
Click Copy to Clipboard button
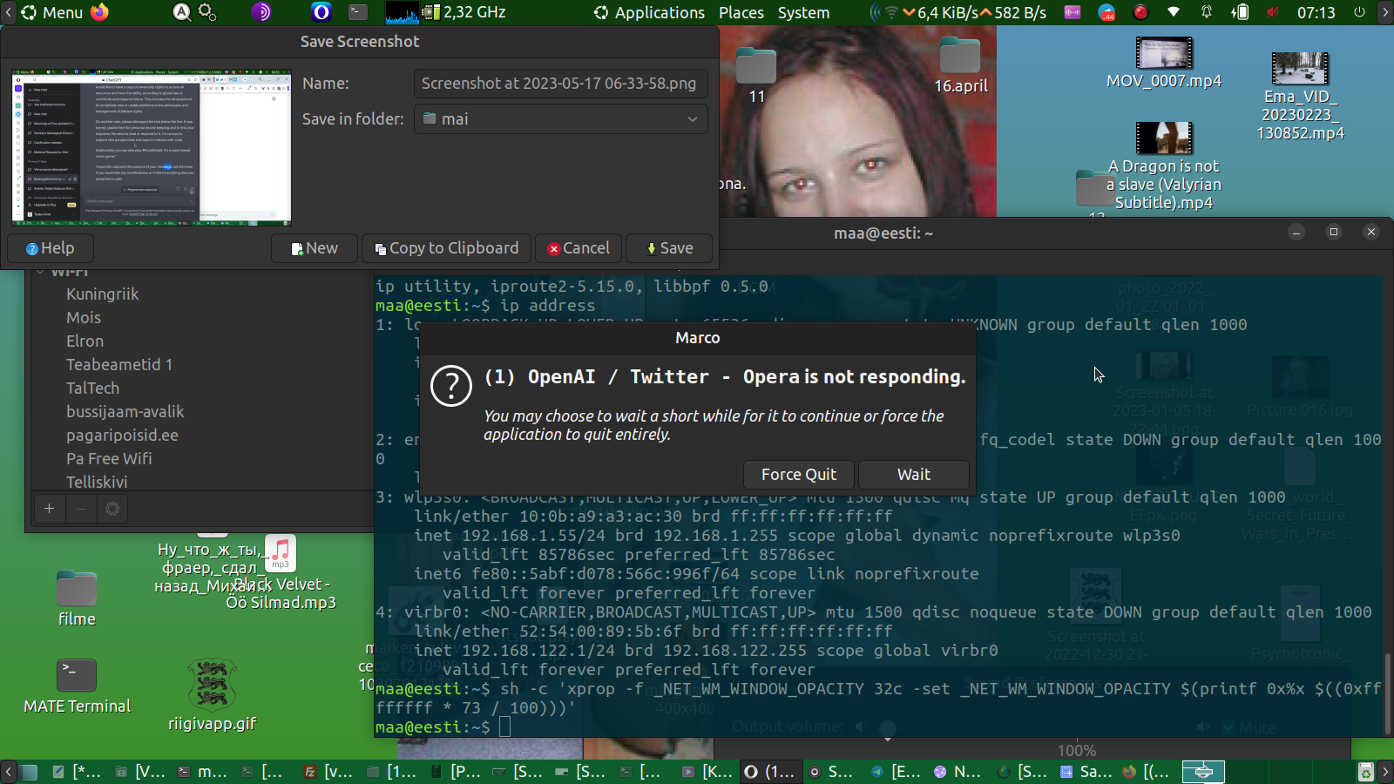tap(446, 248)
